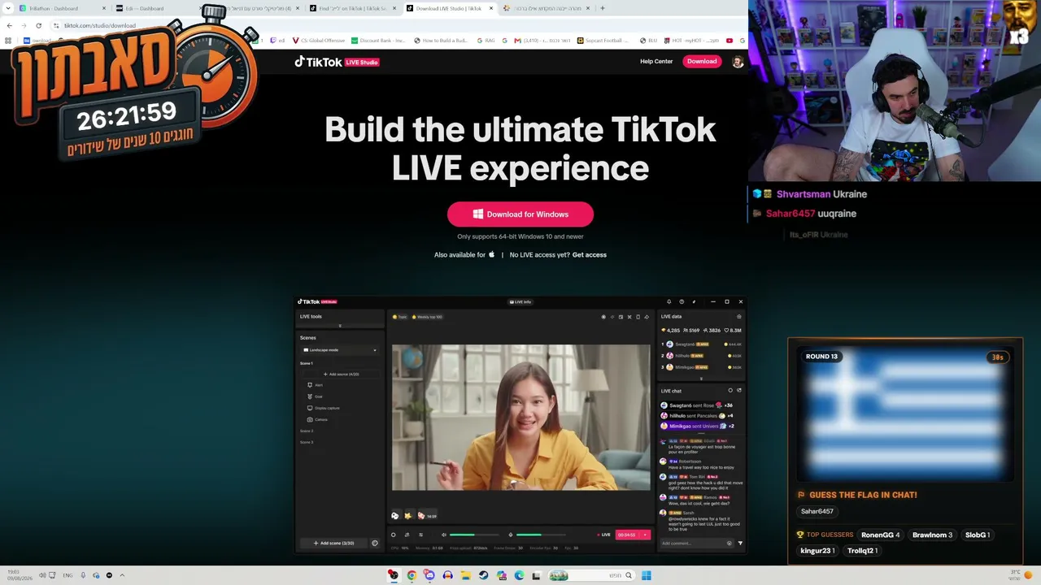Open the YouTube bookmark icon

(x=730, y=41)
